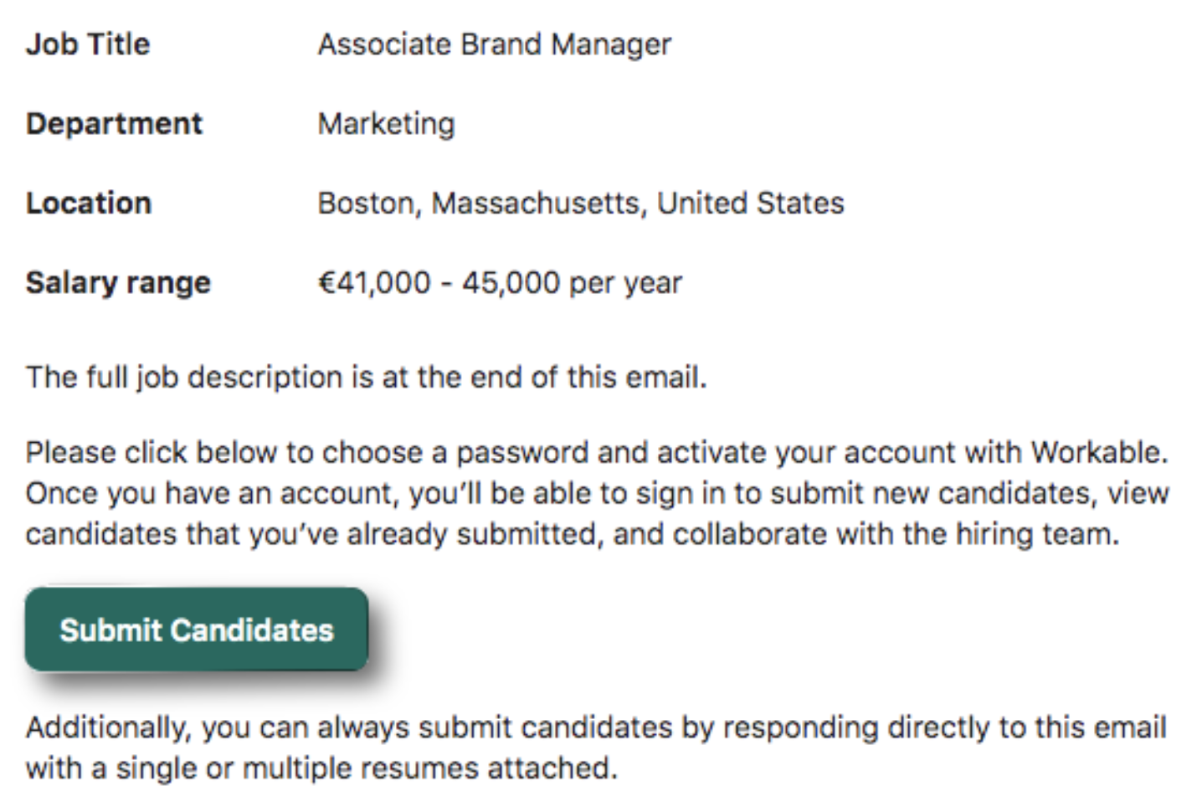The image size is (1202, 807).
Task: Click the Marketing department value
Action: pyautogui.click(x=386, y=123)
